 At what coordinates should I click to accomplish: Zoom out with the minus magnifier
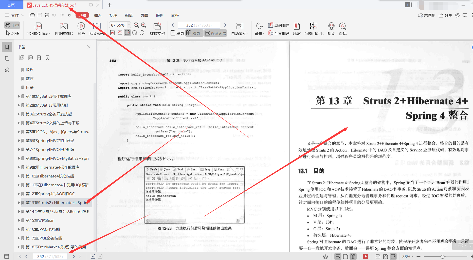coord(136,25)
